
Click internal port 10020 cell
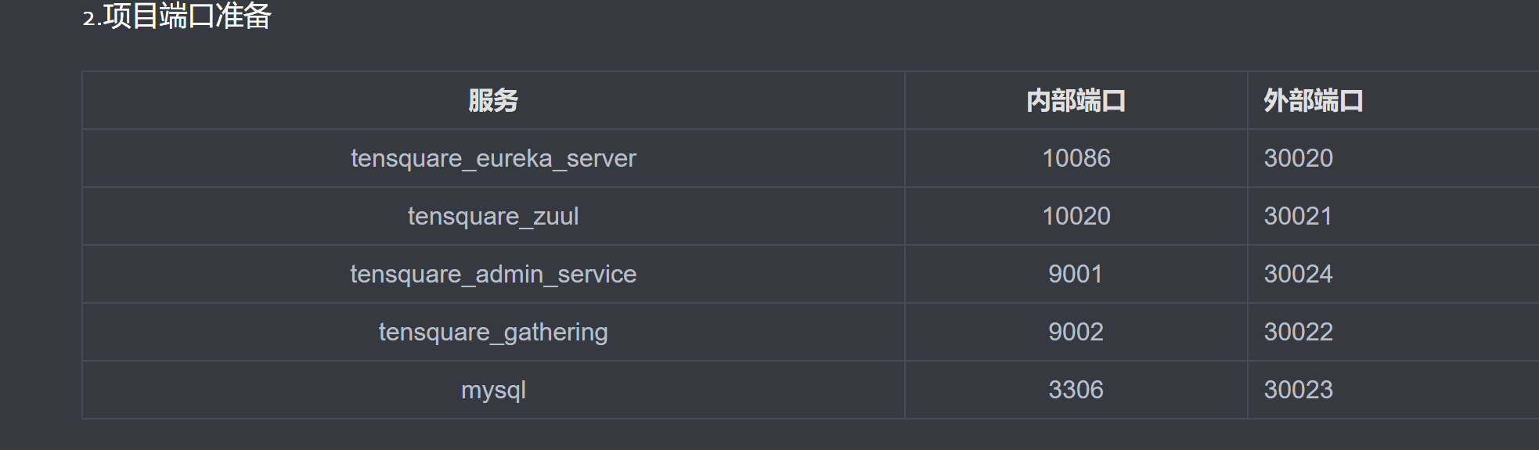[x=1076, y=217]
